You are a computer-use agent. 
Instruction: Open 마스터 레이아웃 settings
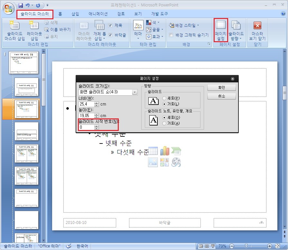[84, 31]
